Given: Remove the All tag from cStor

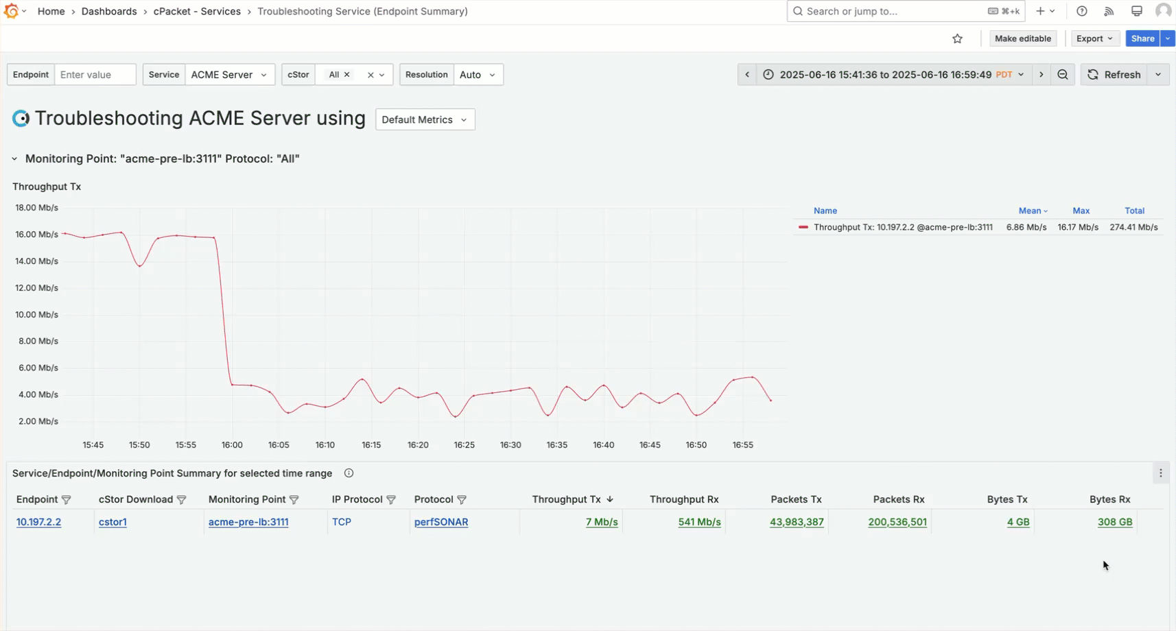Looking at the screenshot, I should coord(347,75).
